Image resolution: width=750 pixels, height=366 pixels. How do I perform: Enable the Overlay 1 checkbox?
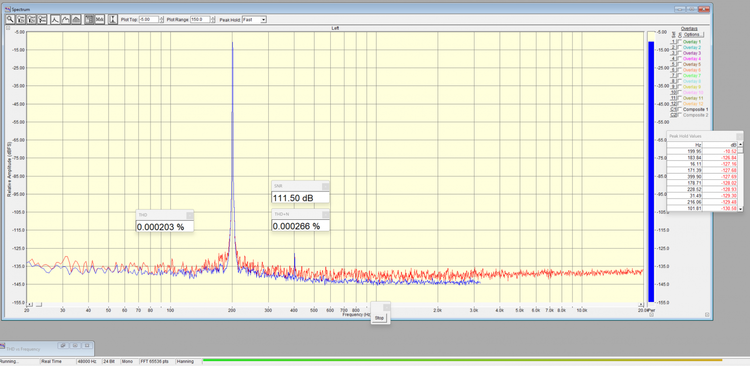[x=679, y=42]
